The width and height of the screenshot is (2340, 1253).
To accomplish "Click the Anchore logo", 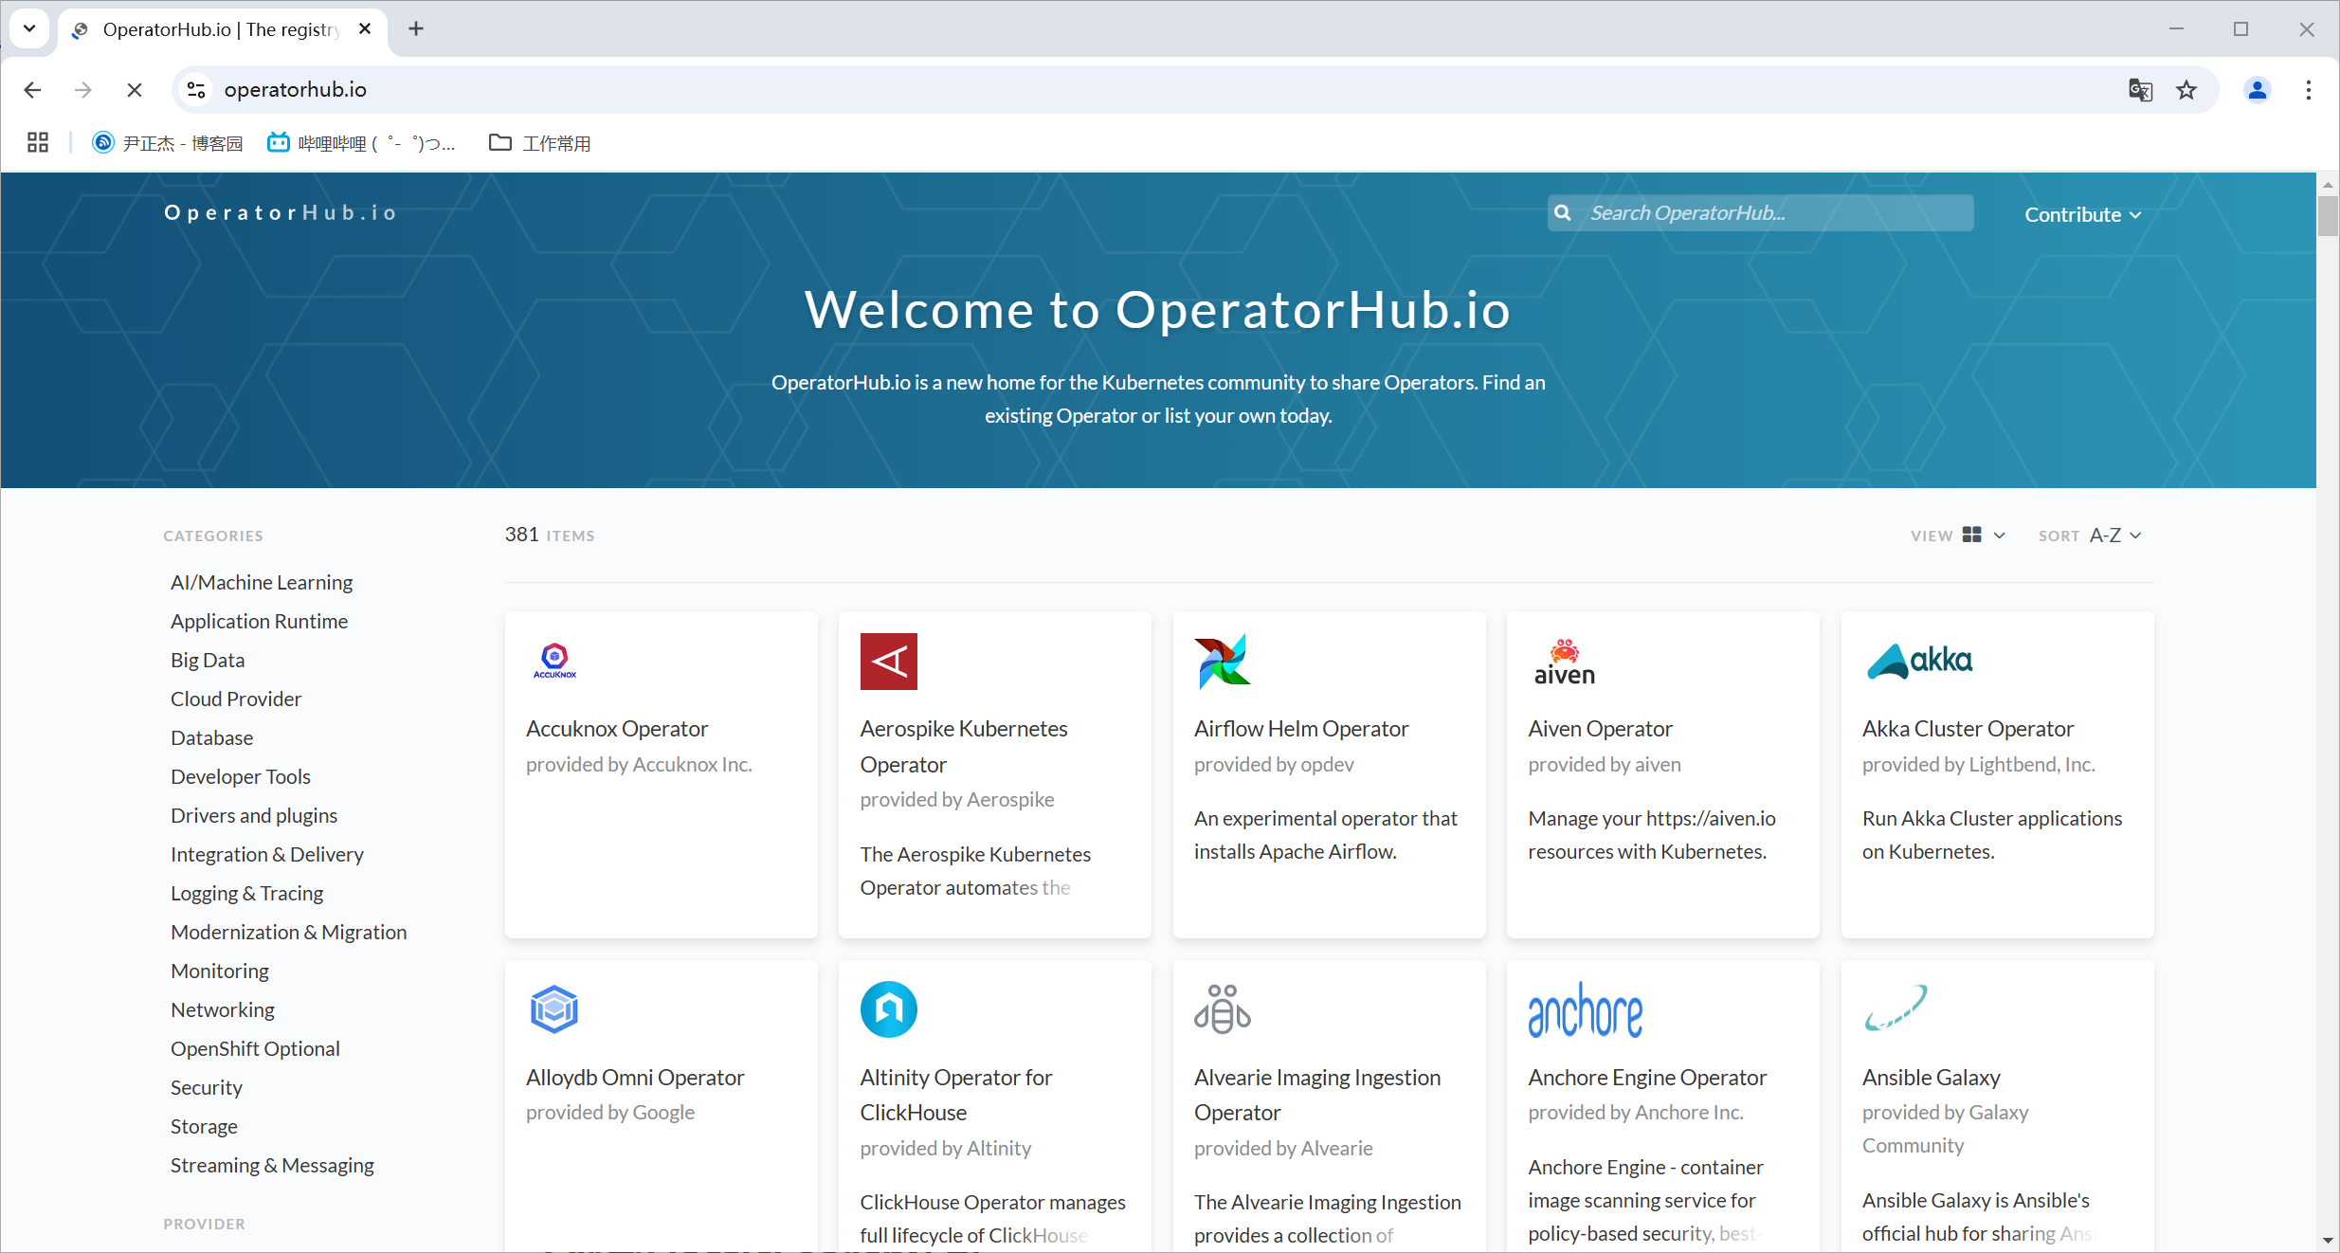I will (x=1585, y=1010).
